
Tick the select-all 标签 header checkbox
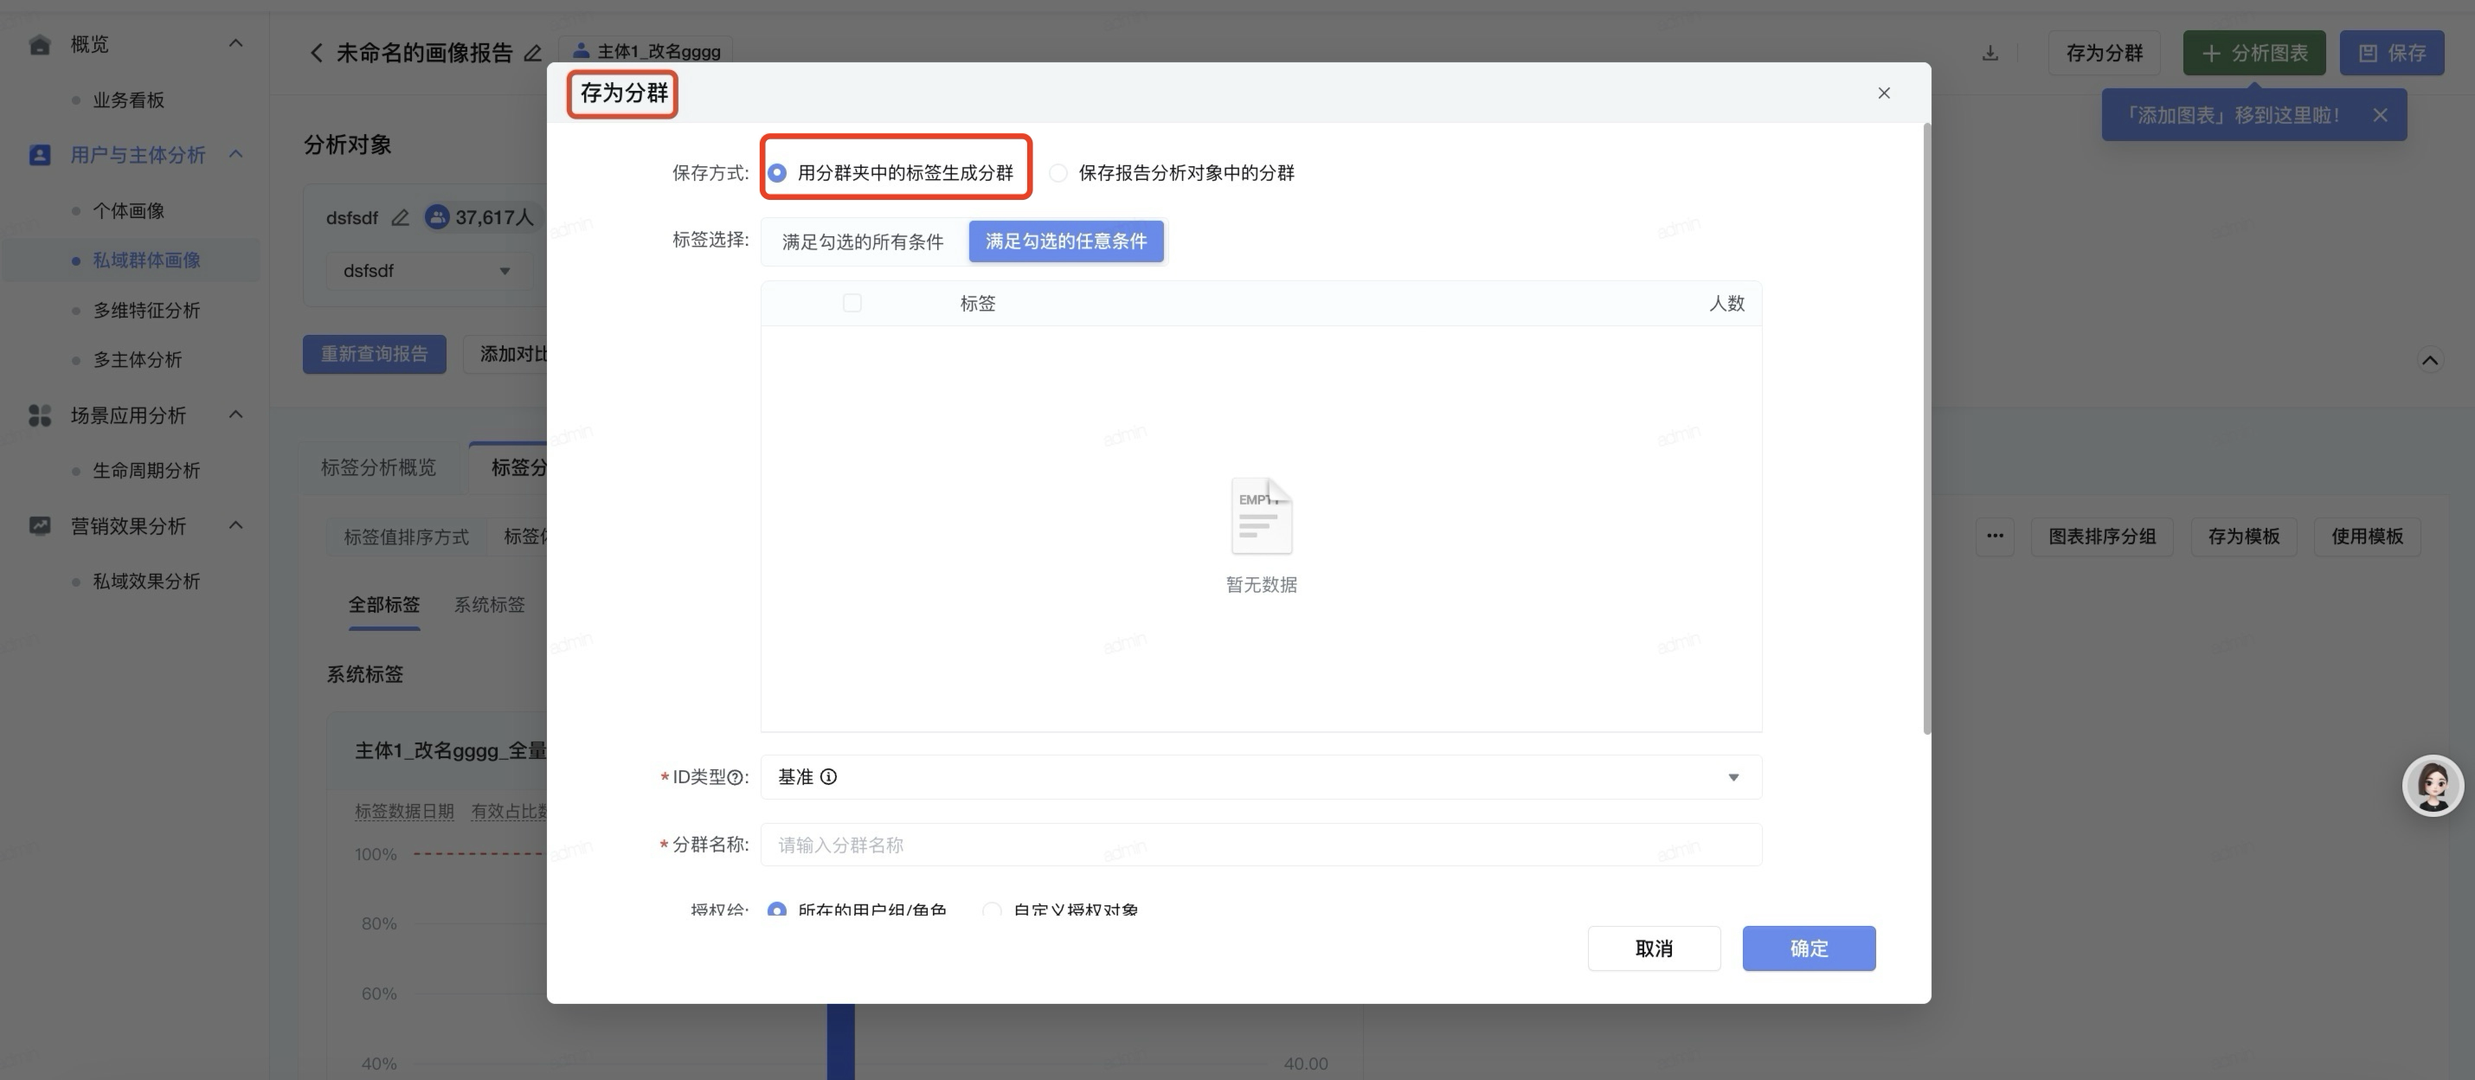pyautogui.click(x=852, y=304)
